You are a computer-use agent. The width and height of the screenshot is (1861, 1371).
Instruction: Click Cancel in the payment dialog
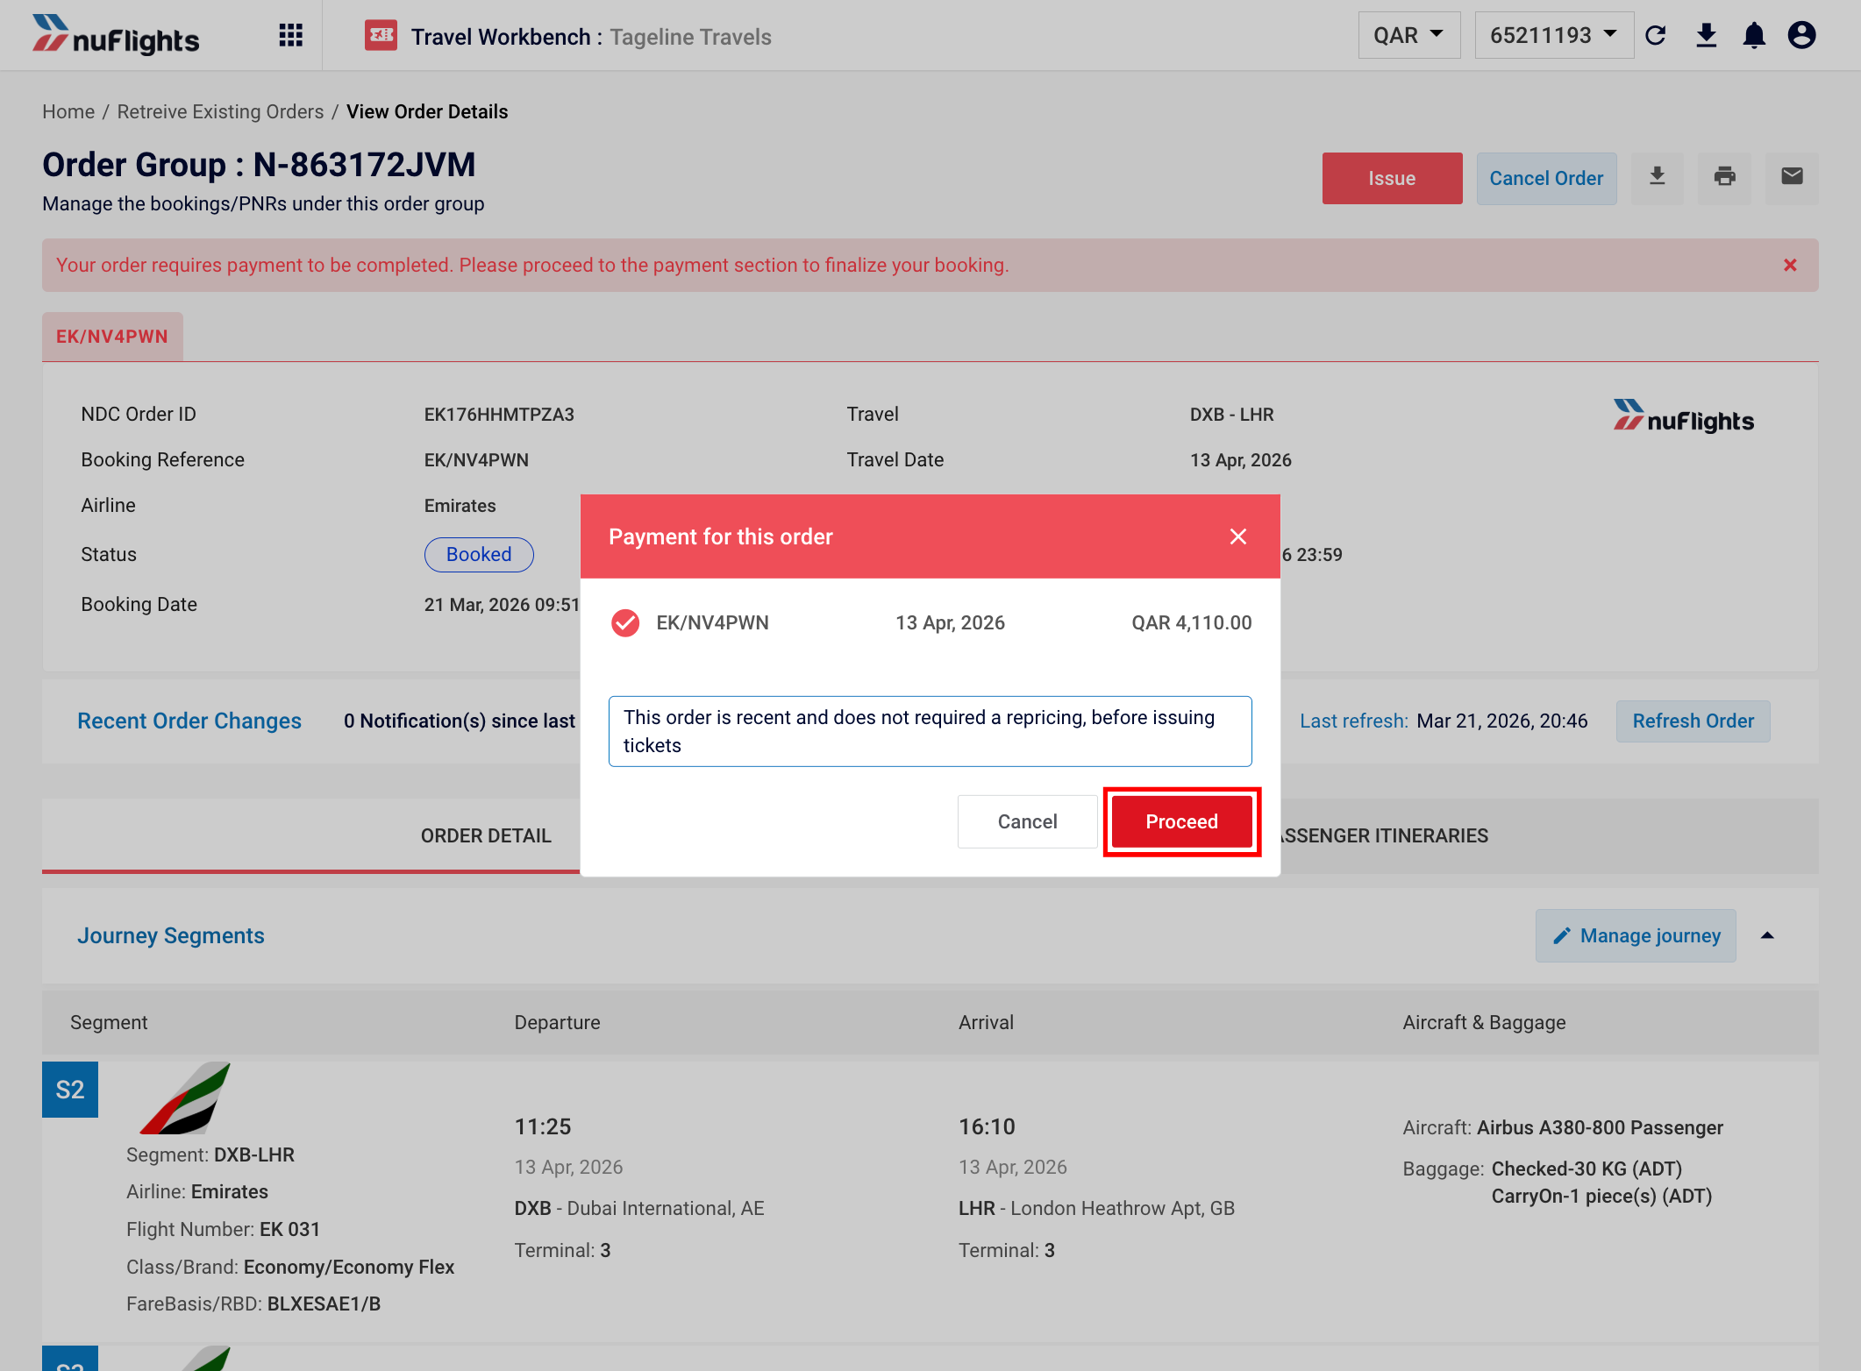click(x=1027, y=821)
